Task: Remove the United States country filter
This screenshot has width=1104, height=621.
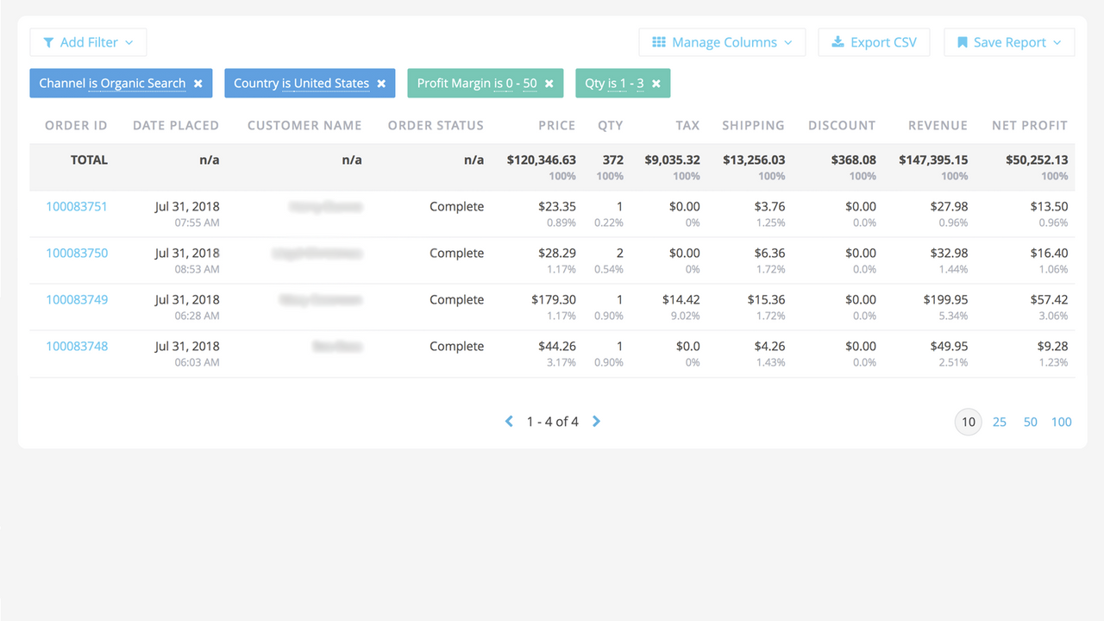Action: (380, 83)
